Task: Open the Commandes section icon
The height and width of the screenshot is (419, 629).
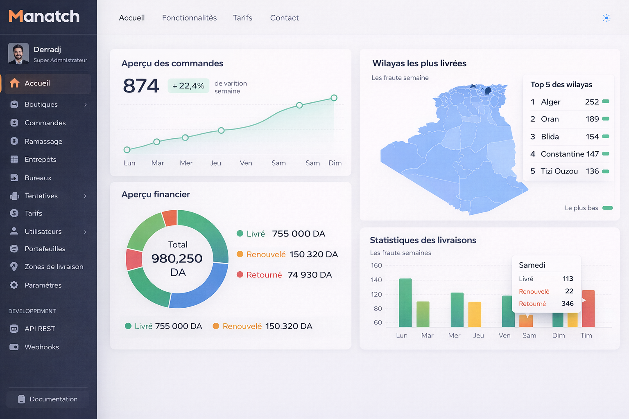Action: [15, 123]
